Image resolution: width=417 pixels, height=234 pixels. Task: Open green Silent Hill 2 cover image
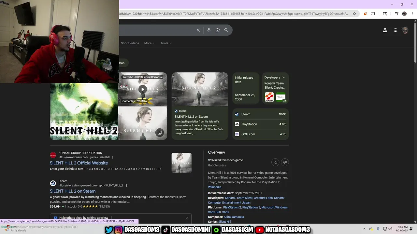point(84,111)
